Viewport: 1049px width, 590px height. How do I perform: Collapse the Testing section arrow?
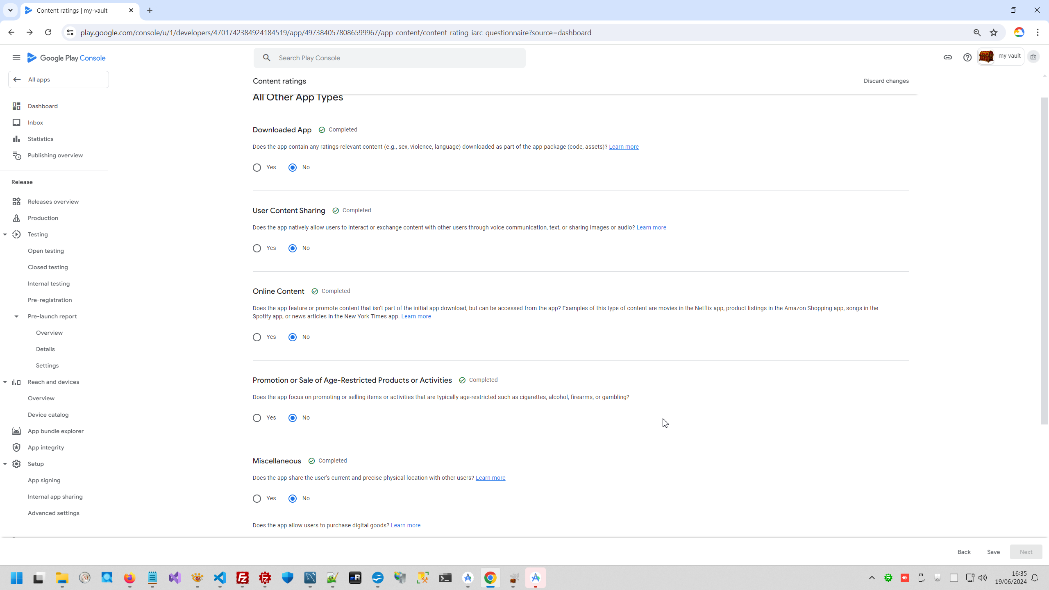pos(5,234)
